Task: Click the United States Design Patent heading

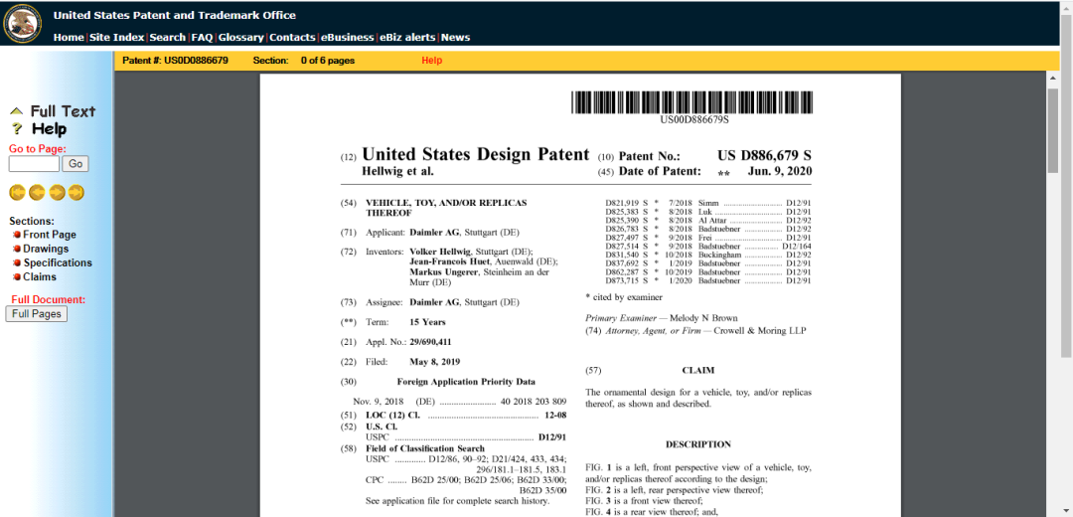Action: coord(476,154)
